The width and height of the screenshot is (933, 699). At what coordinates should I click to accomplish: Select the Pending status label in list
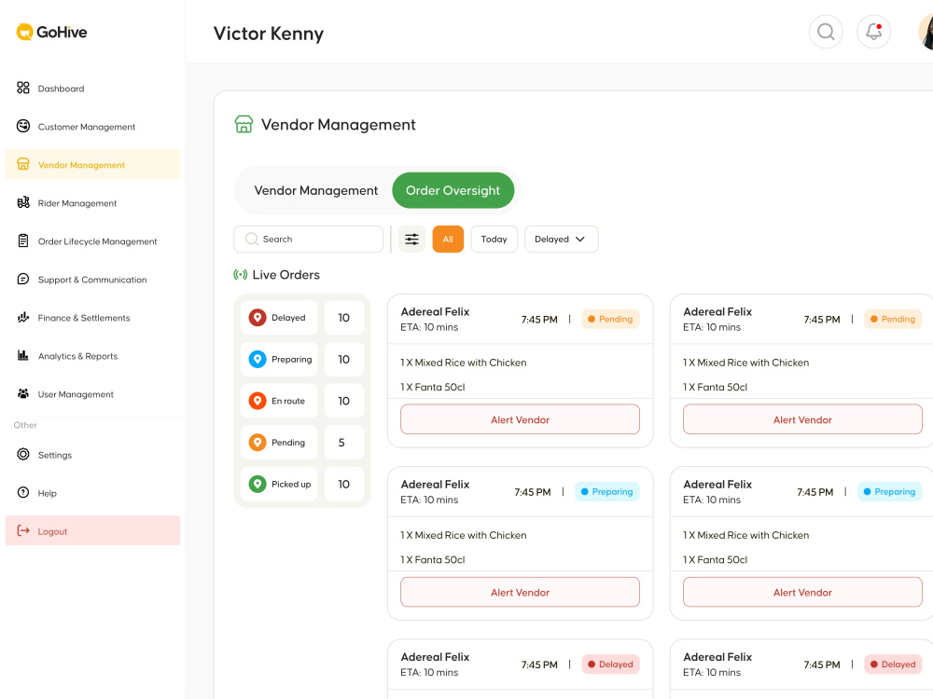pyautogui.click(x=288, y=442)
